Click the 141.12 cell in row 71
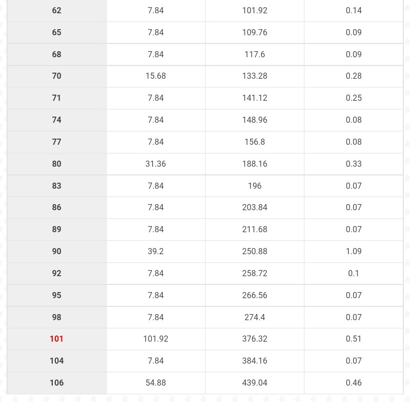 coord(255,98)
